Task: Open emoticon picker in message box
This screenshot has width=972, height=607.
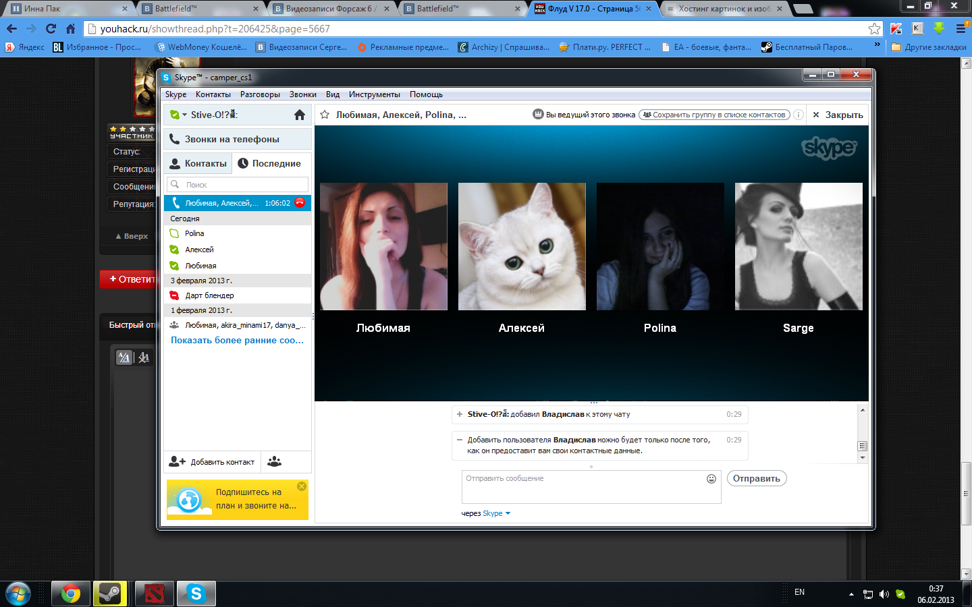Action: pyautogui.click(x=711, y=479)
